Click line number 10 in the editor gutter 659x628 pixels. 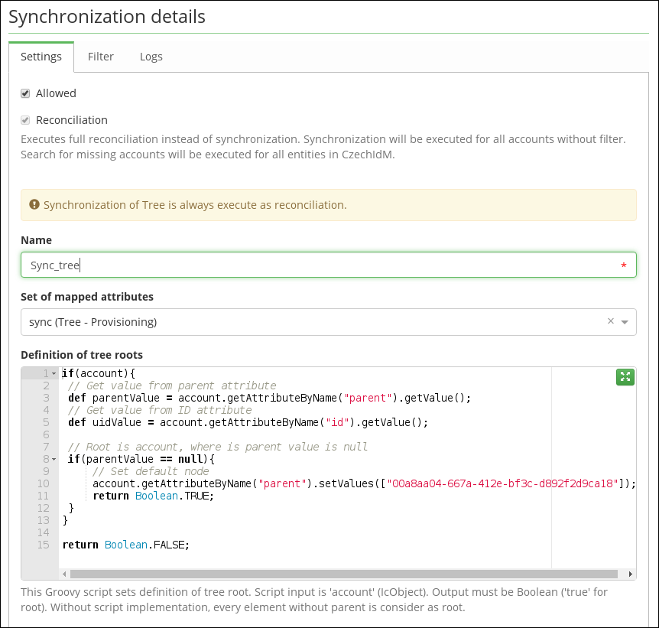point(44,483)
